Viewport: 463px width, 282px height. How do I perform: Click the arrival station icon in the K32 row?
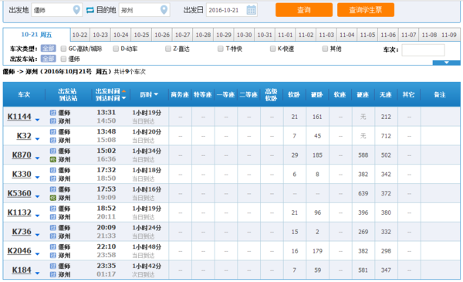click(x=52, y=140)
